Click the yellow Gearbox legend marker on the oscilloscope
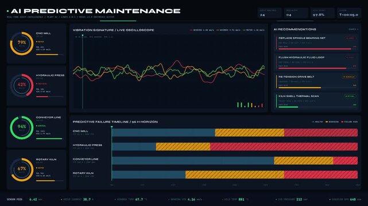 click(x=218, y=30)
